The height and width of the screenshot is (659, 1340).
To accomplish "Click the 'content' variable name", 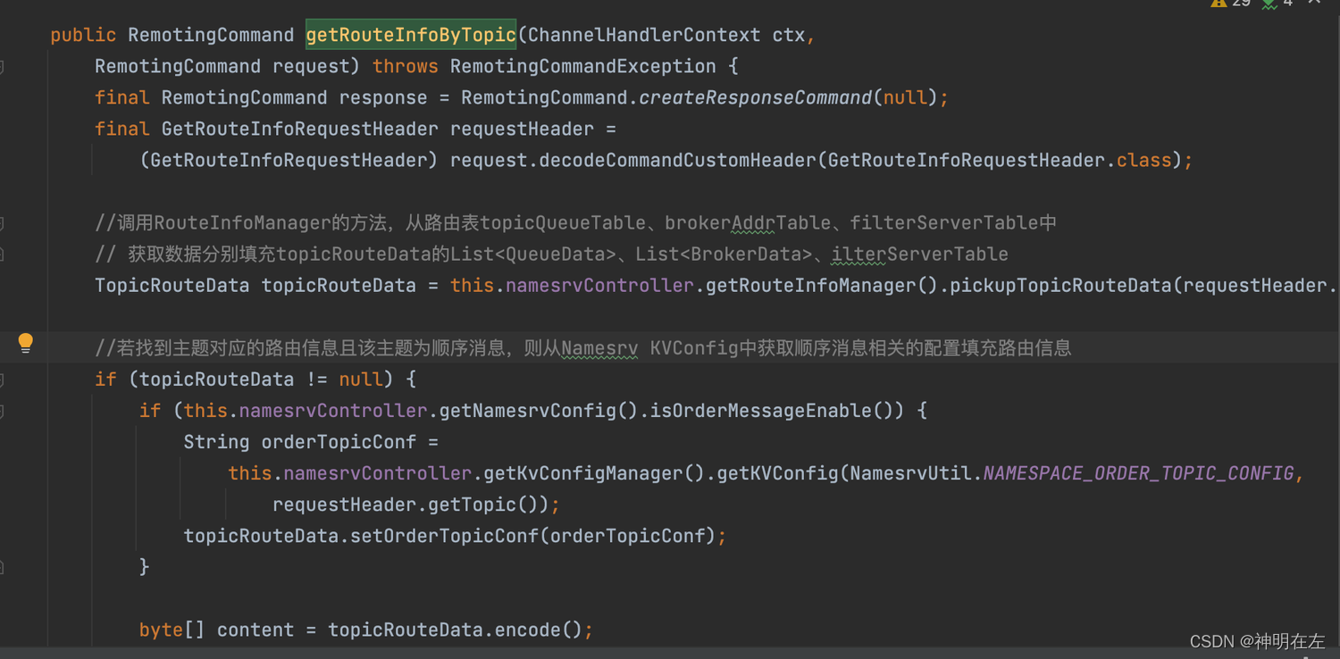I will pyautogui.click(x=255, y=630).
